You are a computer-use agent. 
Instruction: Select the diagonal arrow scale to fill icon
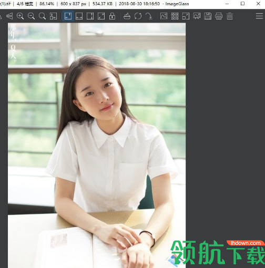[101, 16]
